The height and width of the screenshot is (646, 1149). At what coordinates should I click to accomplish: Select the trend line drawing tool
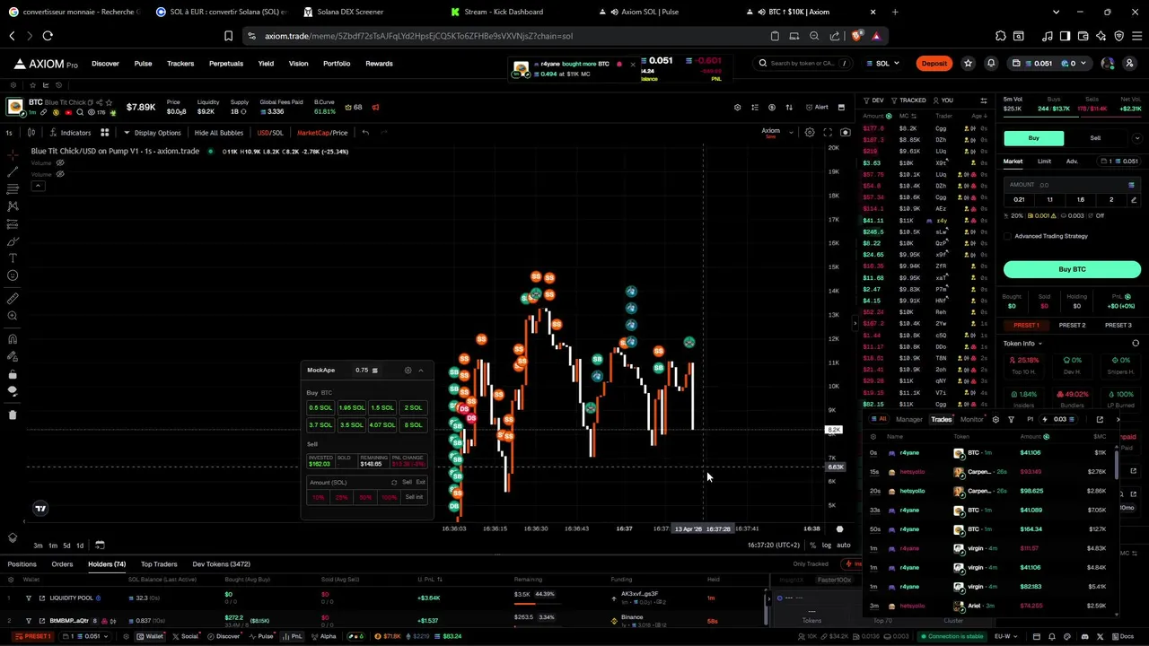13,171
